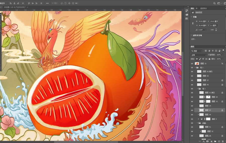This screenshot has height=143, width=226.
Task: Open the layer filter 类型 dropdown
Action: click(197, 51)
